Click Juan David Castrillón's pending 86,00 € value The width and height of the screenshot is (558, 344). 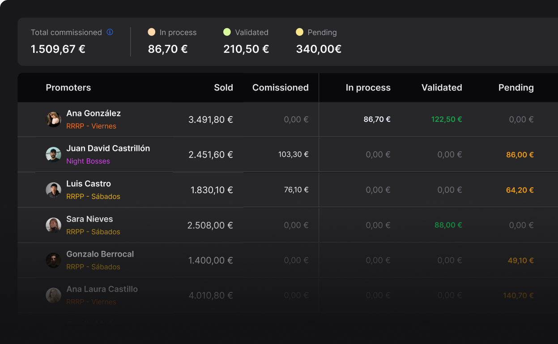point(520,154)
